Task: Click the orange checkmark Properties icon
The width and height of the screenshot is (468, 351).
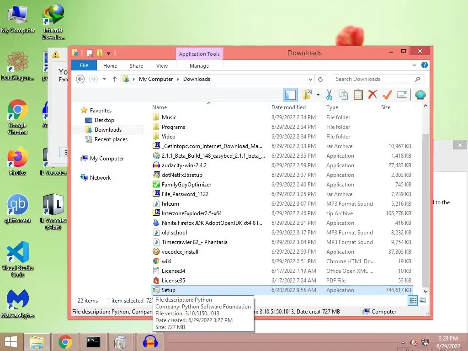Action: click(387, 95)
